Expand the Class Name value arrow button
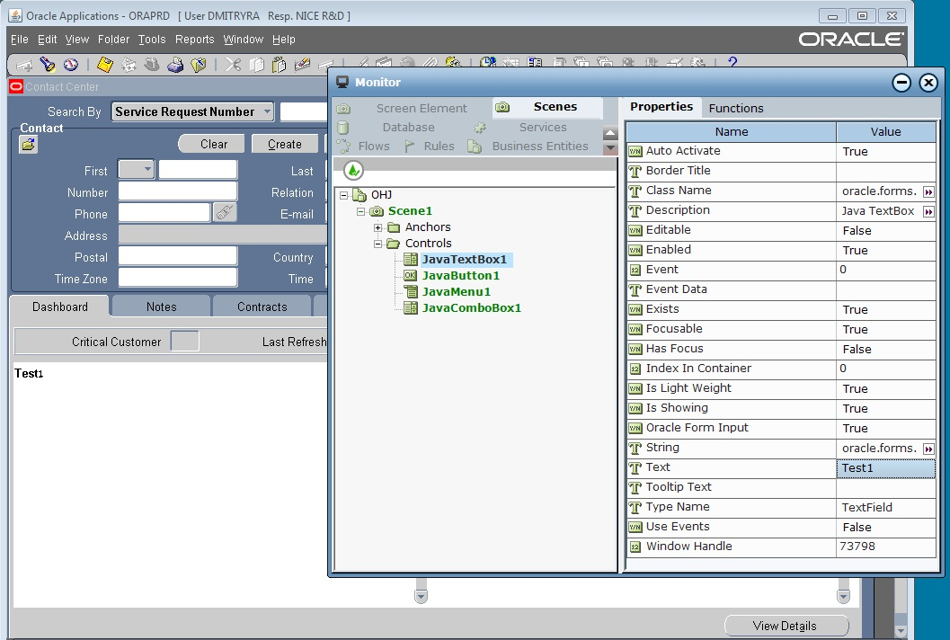 pos(928,192)
